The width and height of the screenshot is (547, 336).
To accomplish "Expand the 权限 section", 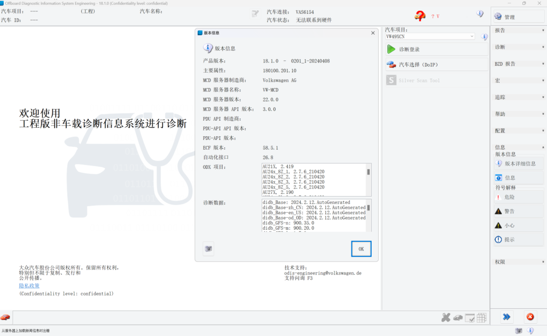I will (x=518, y=262).
